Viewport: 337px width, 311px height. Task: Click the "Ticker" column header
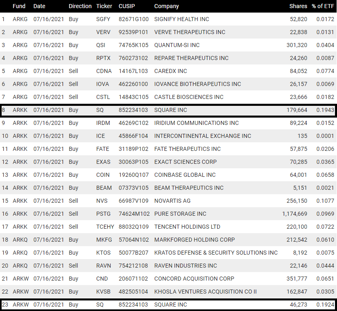104,6
